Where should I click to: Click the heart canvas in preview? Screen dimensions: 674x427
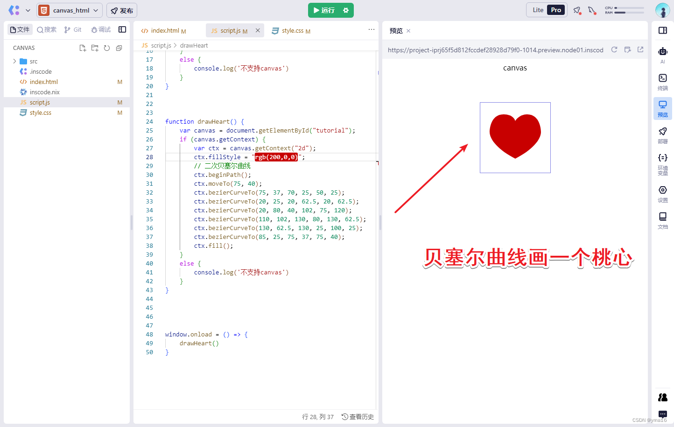point(515,138)
